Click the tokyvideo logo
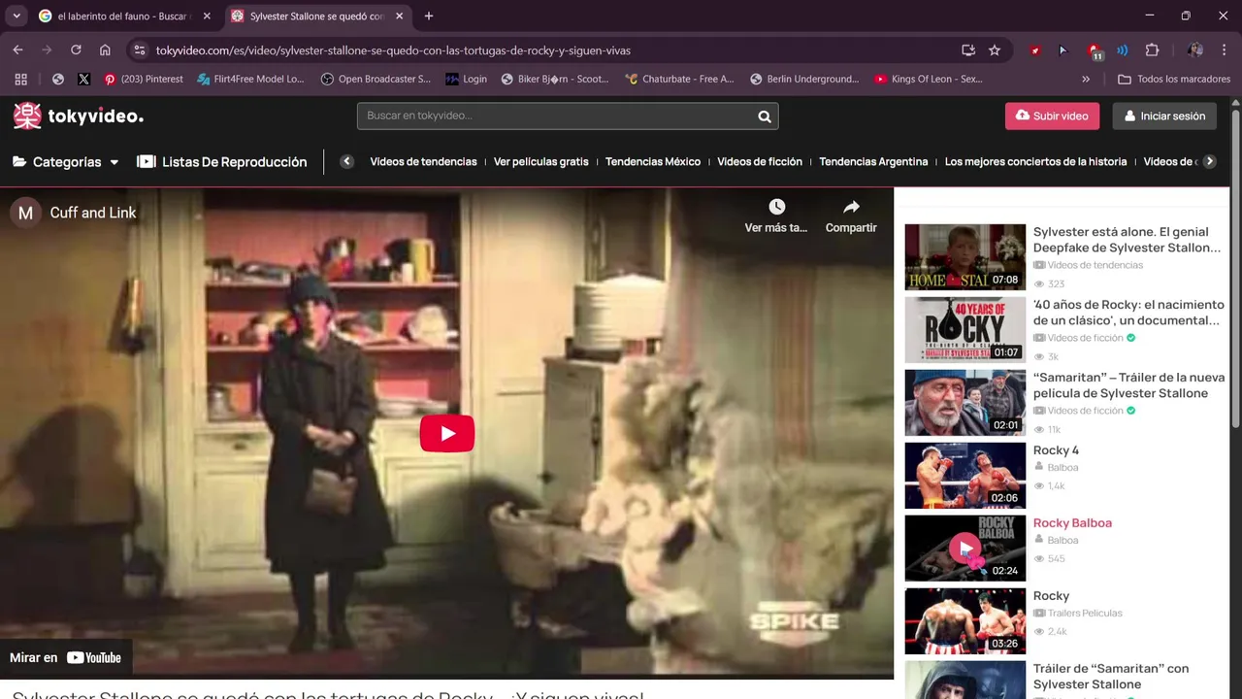1242x699 pixels. tap(79, 116)
